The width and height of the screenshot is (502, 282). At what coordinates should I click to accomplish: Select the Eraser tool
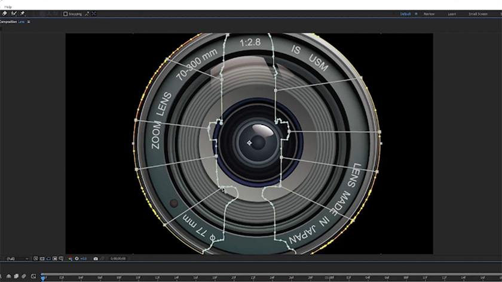pyautogui.click(x=5, y=14)
